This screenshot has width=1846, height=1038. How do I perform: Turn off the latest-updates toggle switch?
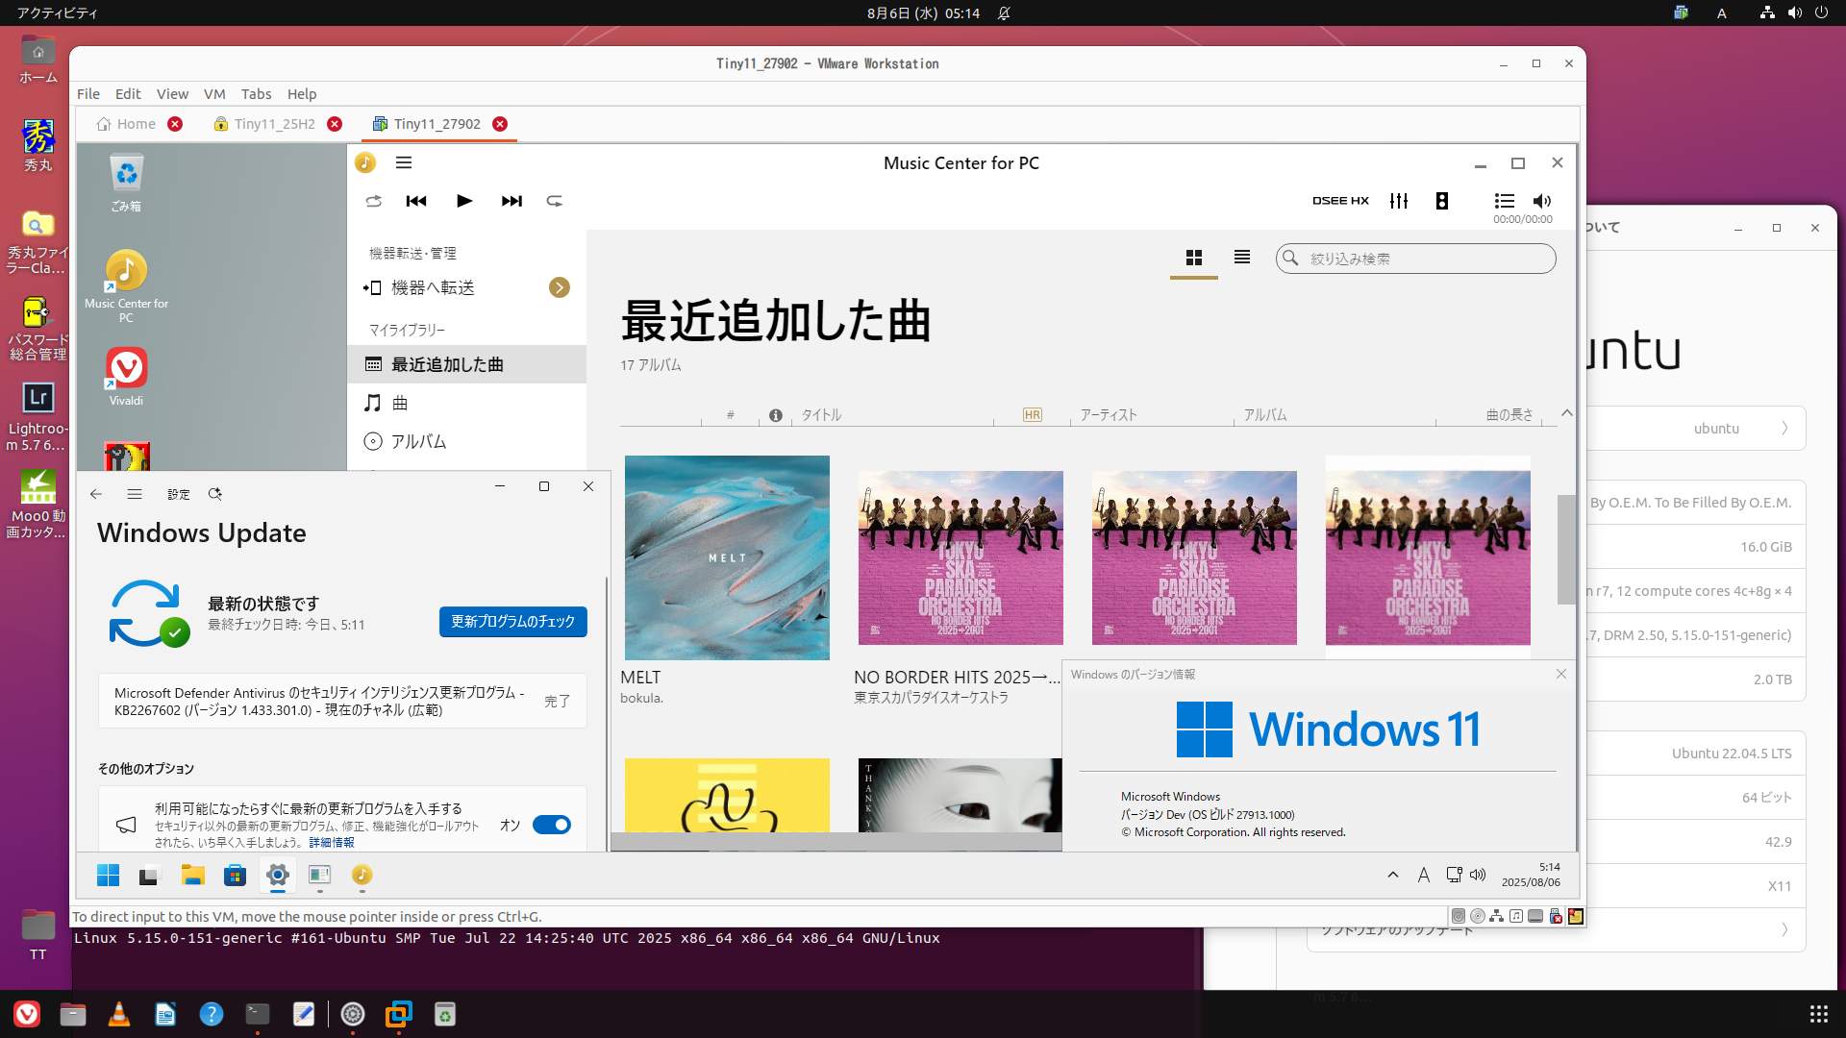pos(552,825)
